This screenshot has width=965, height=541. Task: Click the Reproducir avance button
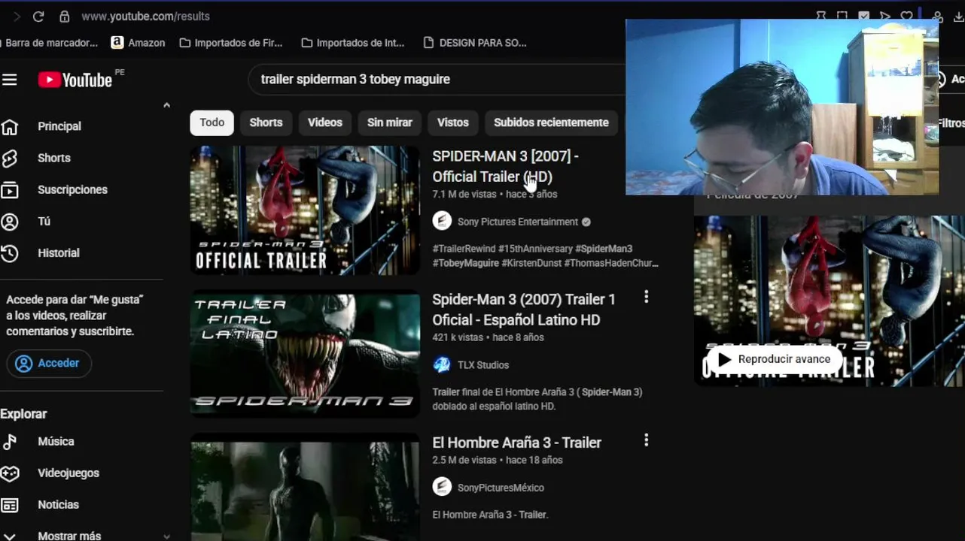[x=775, y=359]
